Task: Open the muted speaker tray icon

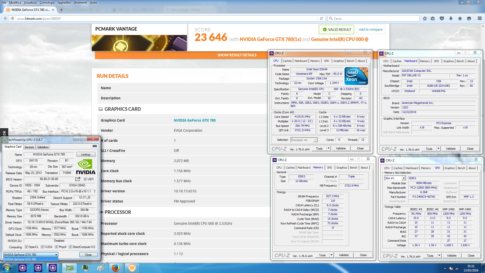Action: point(451,268)
